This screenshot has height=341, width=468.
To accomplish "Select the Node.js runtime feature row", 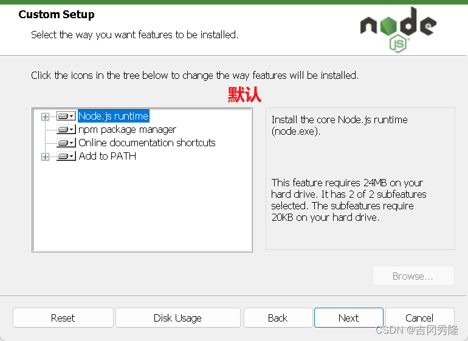I will (x=114, y=116).
